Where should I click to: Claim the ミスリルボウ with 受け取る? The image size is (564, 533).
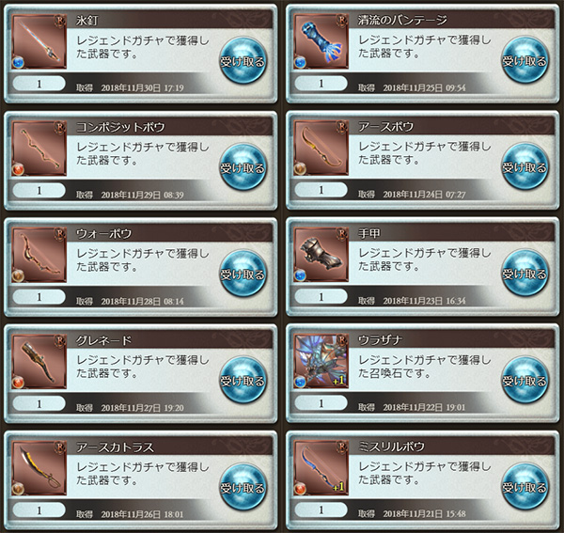pyautogui.click(x=525, y=487)
